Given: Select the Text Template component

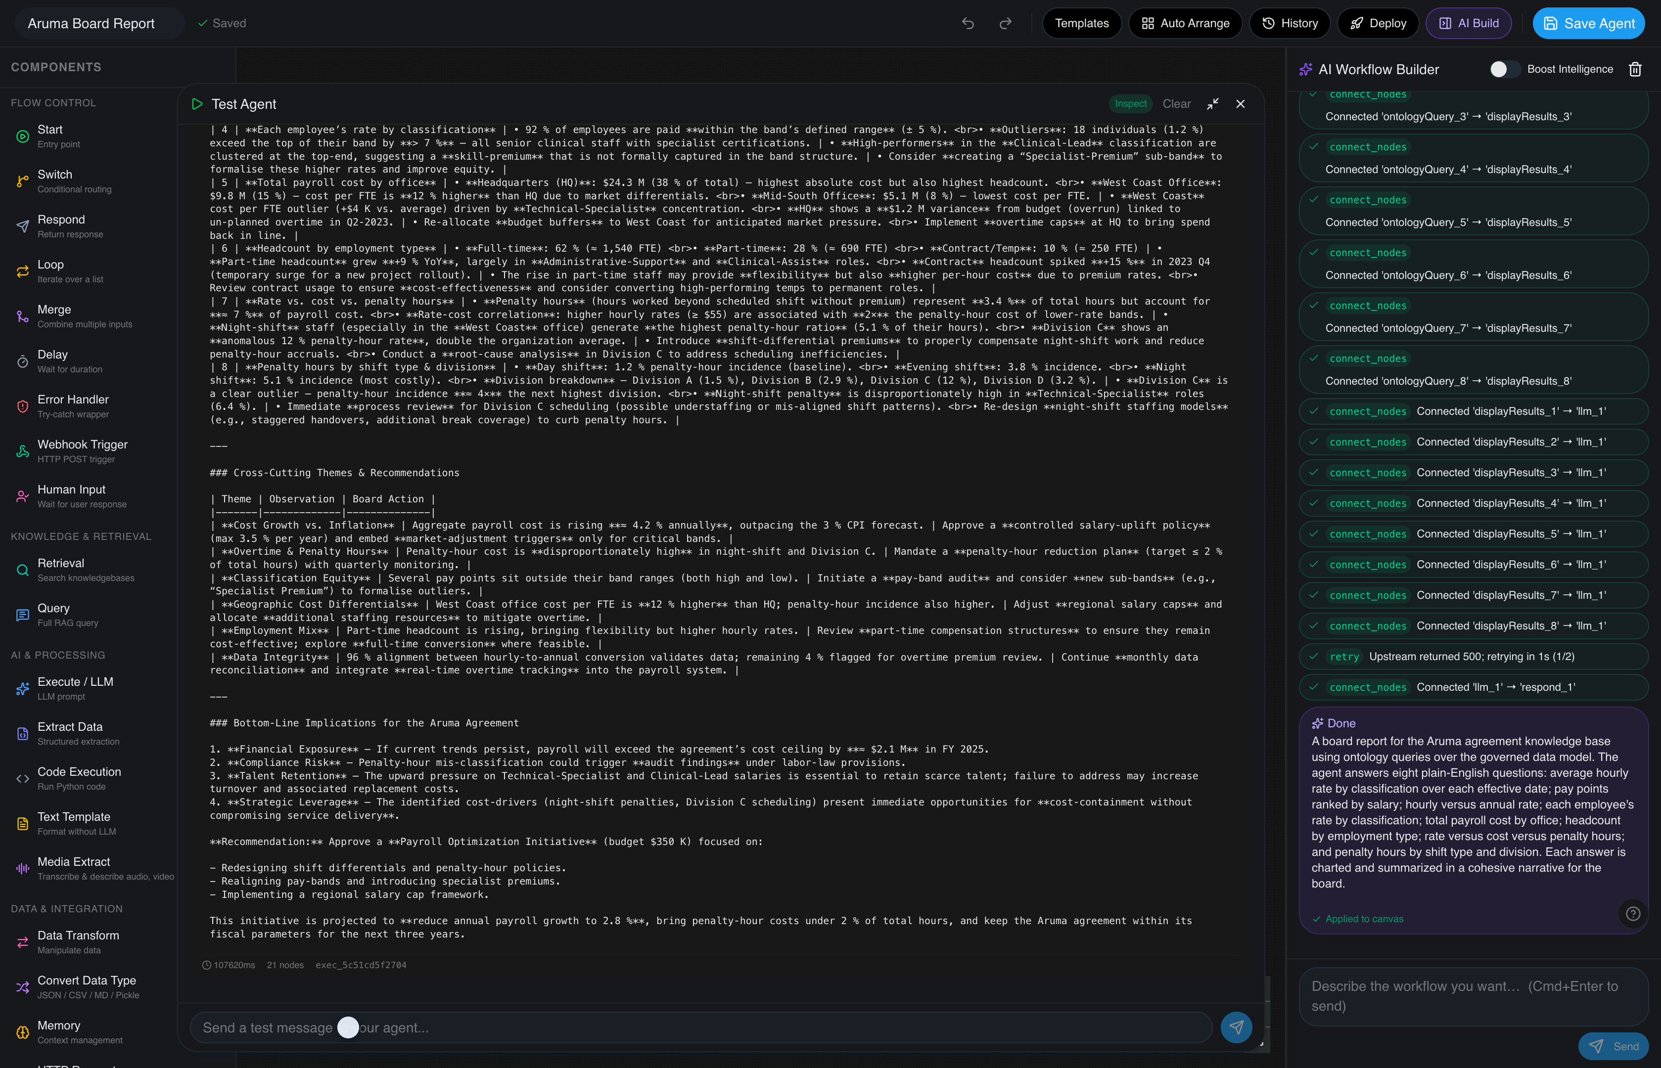Looking at the screenshot, I should tap(89, 825).
